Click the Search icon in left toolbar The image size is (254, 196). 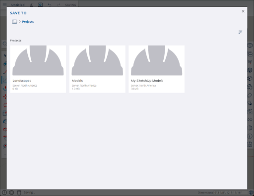[x=4, y=44]
